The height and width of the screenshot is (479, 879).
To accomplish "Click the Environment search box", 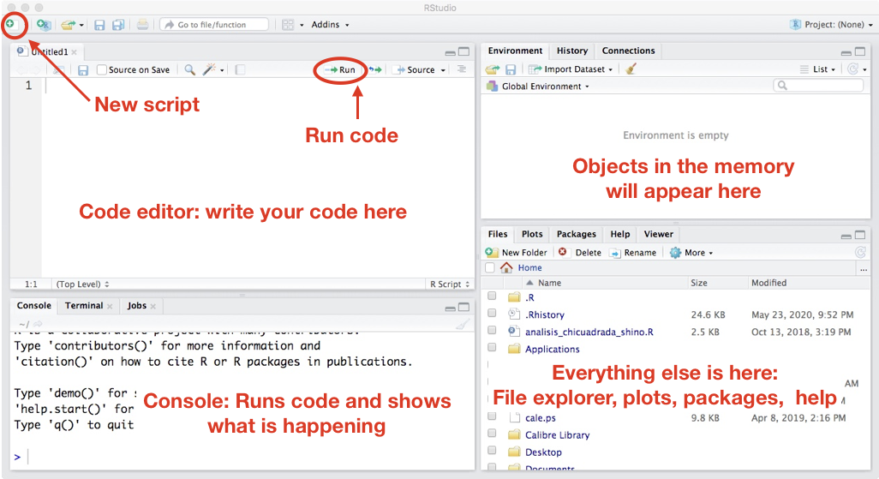I will tap(818, 85).
